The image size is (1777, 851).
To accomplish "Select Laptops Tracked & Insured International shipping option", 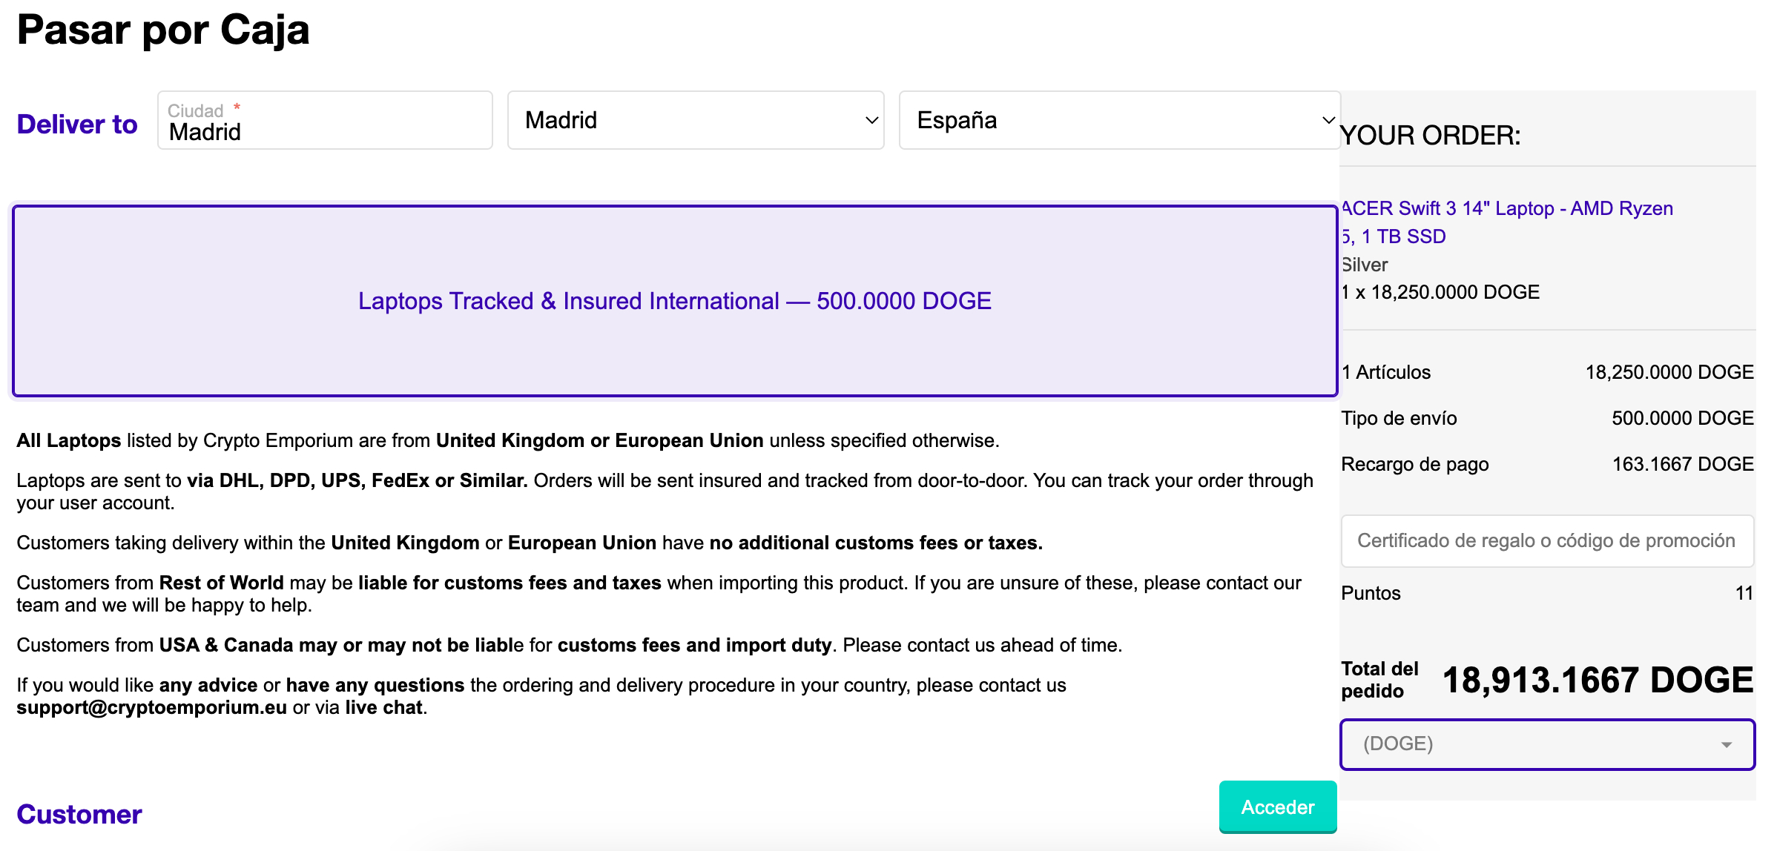I will [x=675, y=301].
